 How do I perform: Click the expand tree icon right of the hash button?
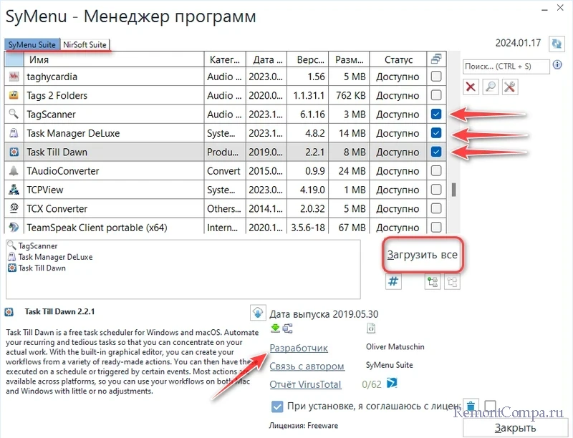[432, 281]
